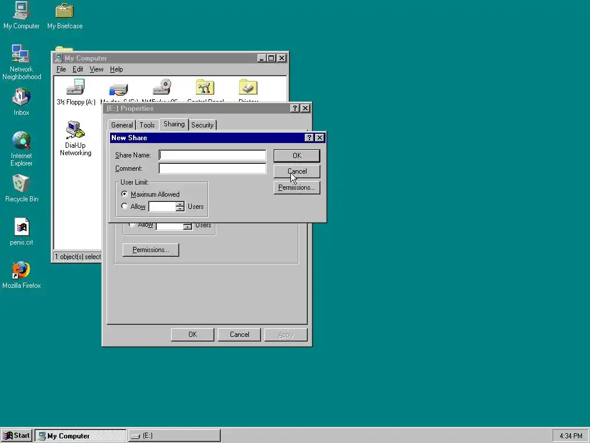Open the Help menu in My Computer

tap(116, 69)
